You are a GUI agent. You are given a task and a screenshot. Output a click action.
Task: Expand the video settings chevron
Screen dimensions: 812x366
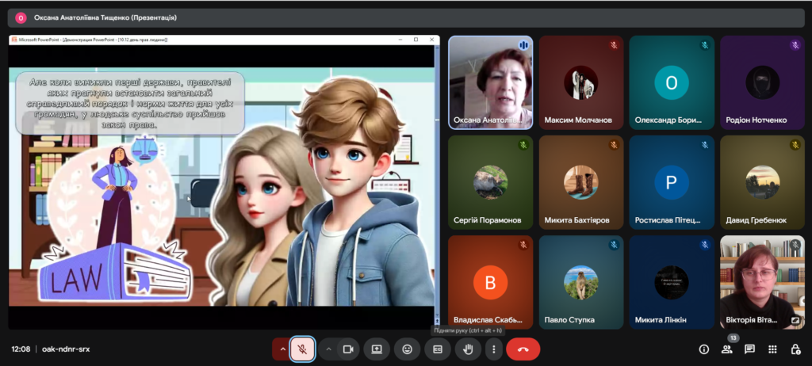328,349
